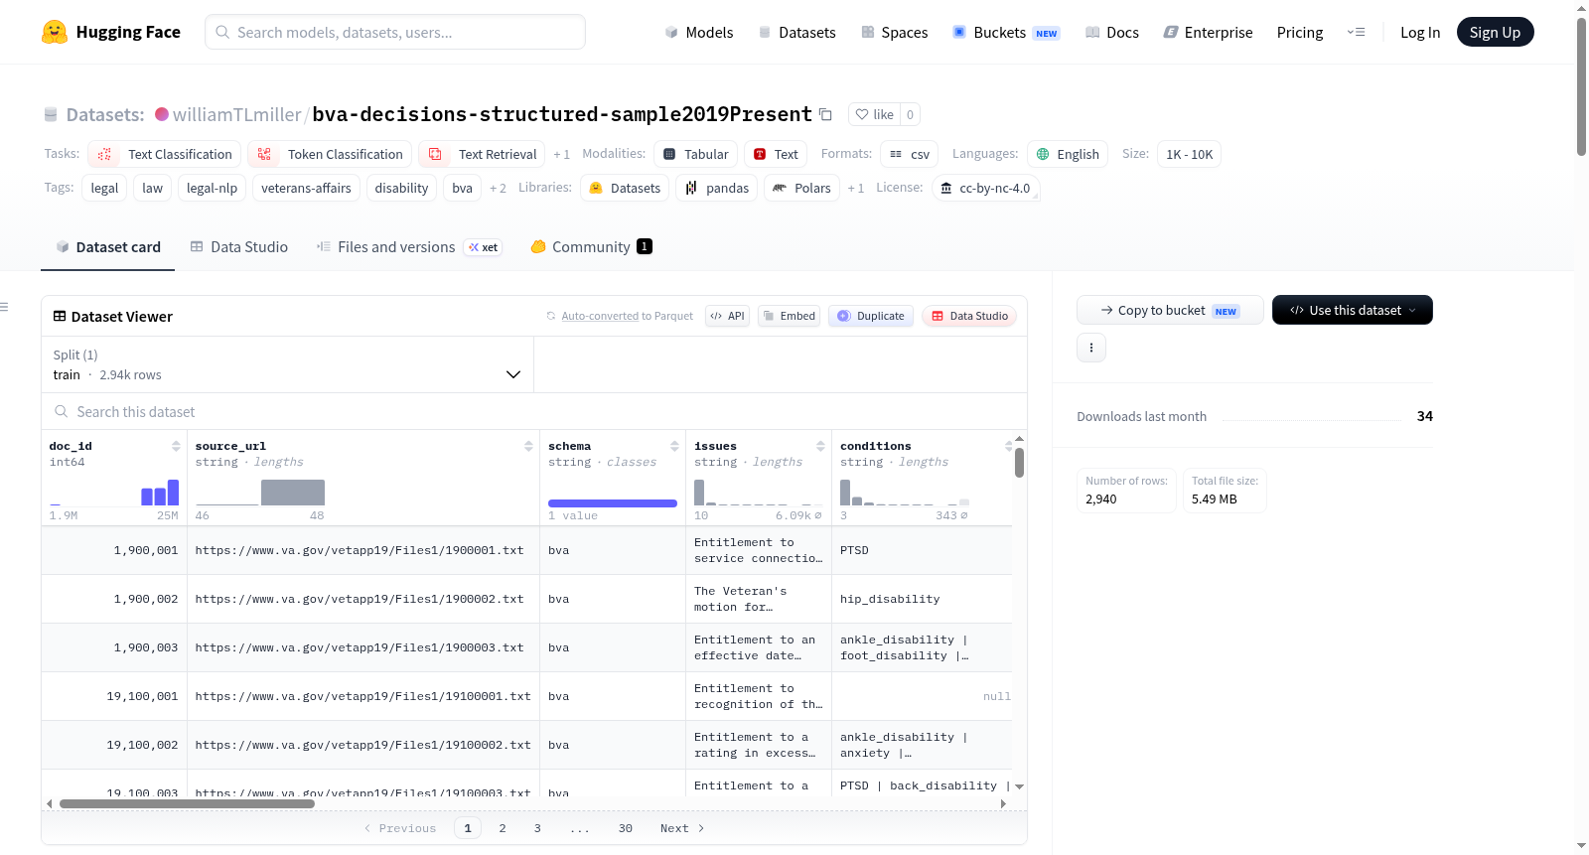The height and width of the screenshot is (855, 1589).
Task: Sort the issues column via its arrows
Action: [820, 446]
